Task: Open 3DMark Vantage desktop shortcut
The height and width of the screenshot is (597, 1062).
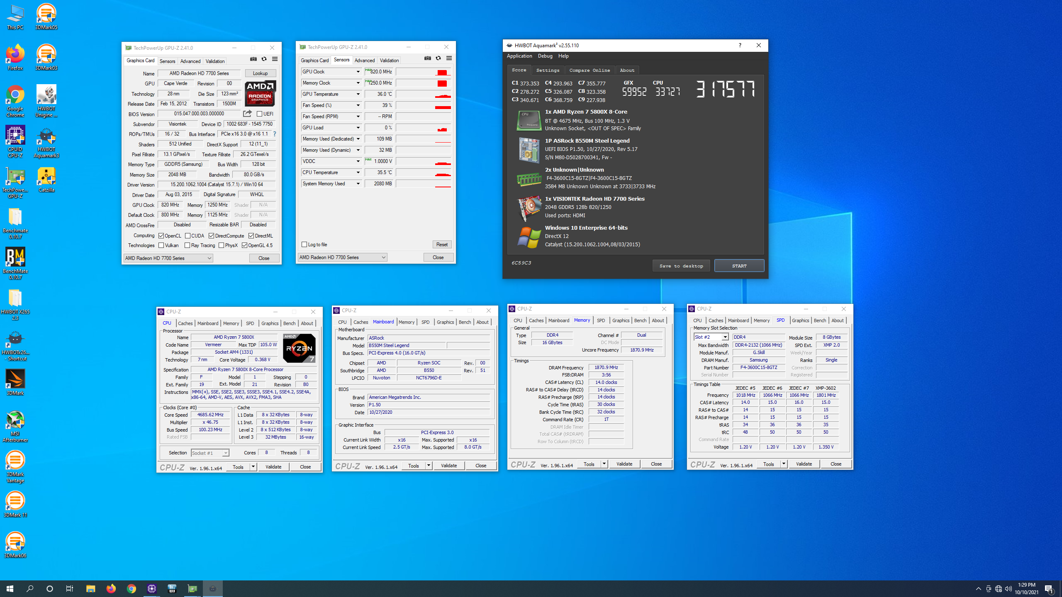Action: pos(15,467)
